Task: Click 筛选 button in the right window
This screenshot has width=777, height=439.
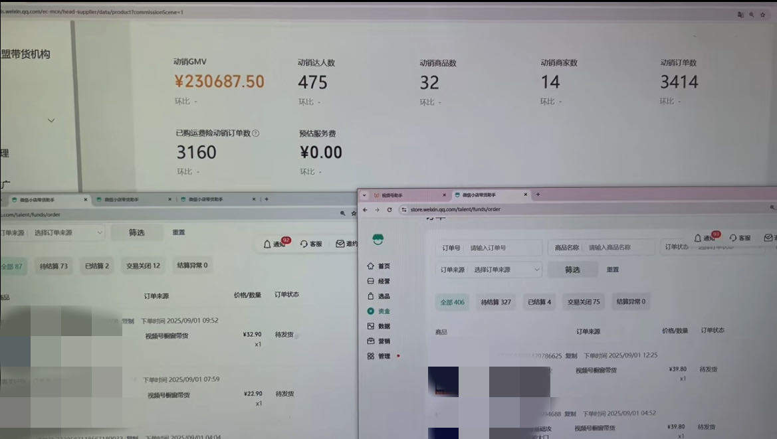Action: pos(572,270)
